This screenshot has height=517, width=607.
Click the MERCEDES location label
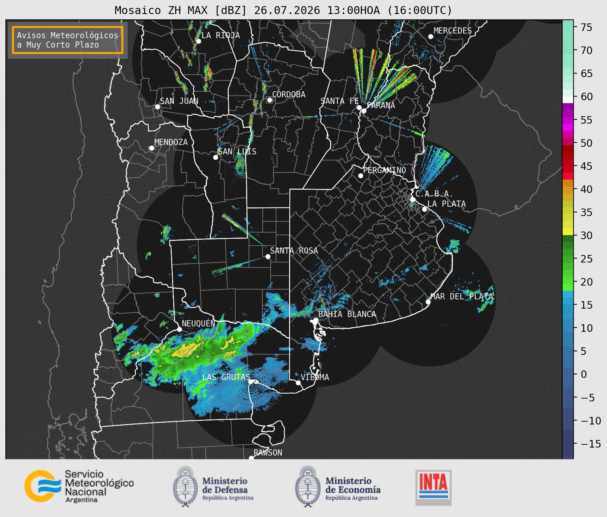click(x=452, y=31)
